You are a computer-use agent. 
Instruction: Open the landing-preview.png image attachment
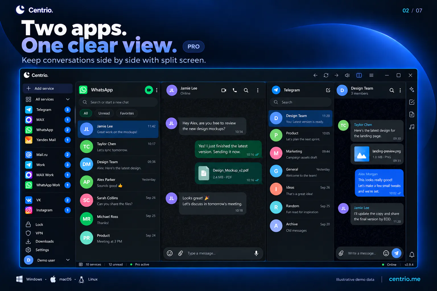377,154
